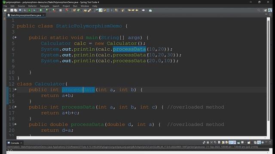Toggle the highlighted view icon beside the Console gear

259,142
